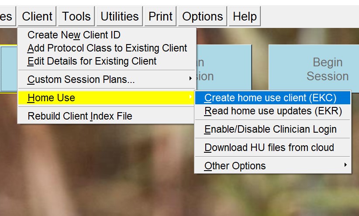Expand the Other Options submenu
Screen dimensions: 359x216
tap(273, 166)
